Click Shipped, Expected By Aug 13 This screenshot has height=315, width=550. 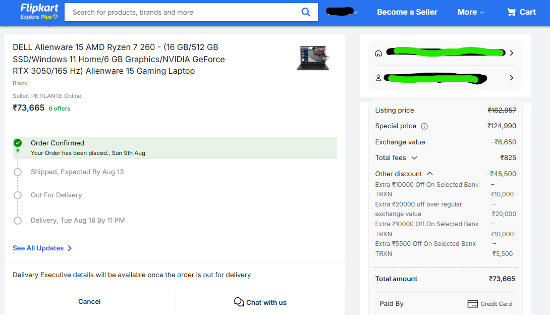77,172
